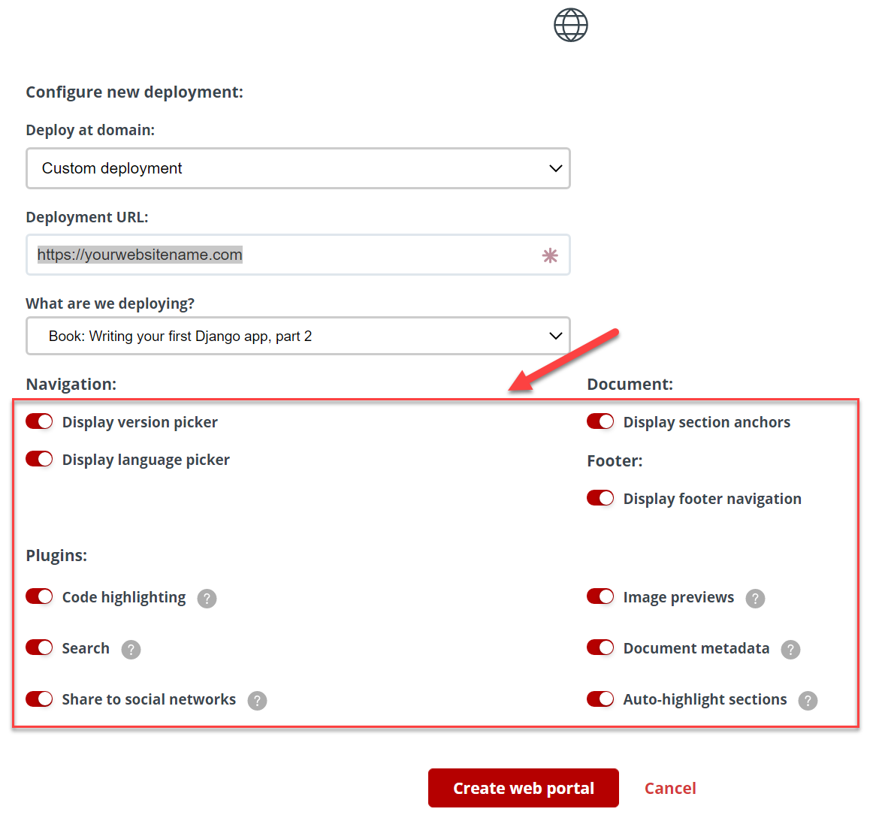The image size is (888, 830).
Task: Turn off Display footer navigation
Action: 600,498
